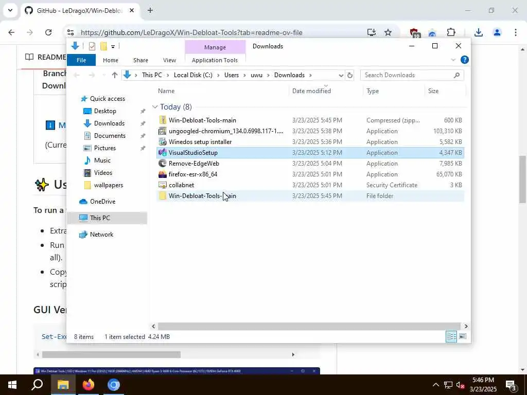Open the Customize Quick Access Toolbar dropdown

click(113, 47)
